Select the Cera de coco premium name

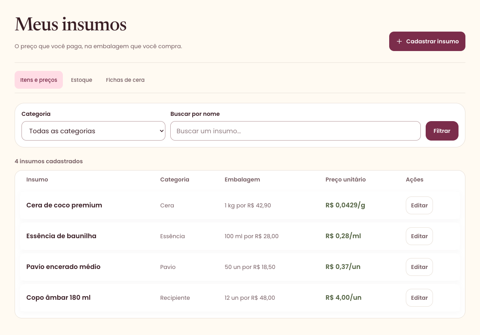pyautogui.click(x=64, y=205)
